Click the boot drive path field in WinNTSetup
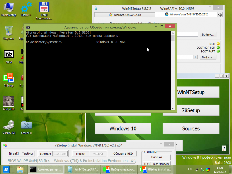 pyautogui.click(x=185, y=57)
